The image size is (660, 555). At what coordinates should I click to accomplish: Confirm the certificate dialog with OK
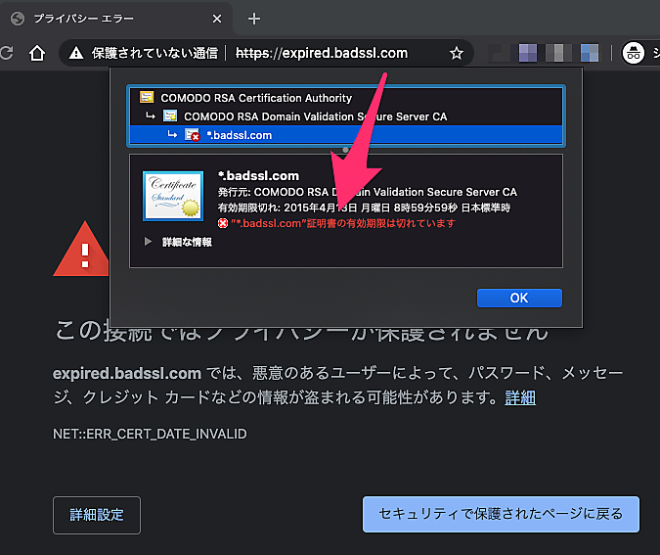[519, 298]
